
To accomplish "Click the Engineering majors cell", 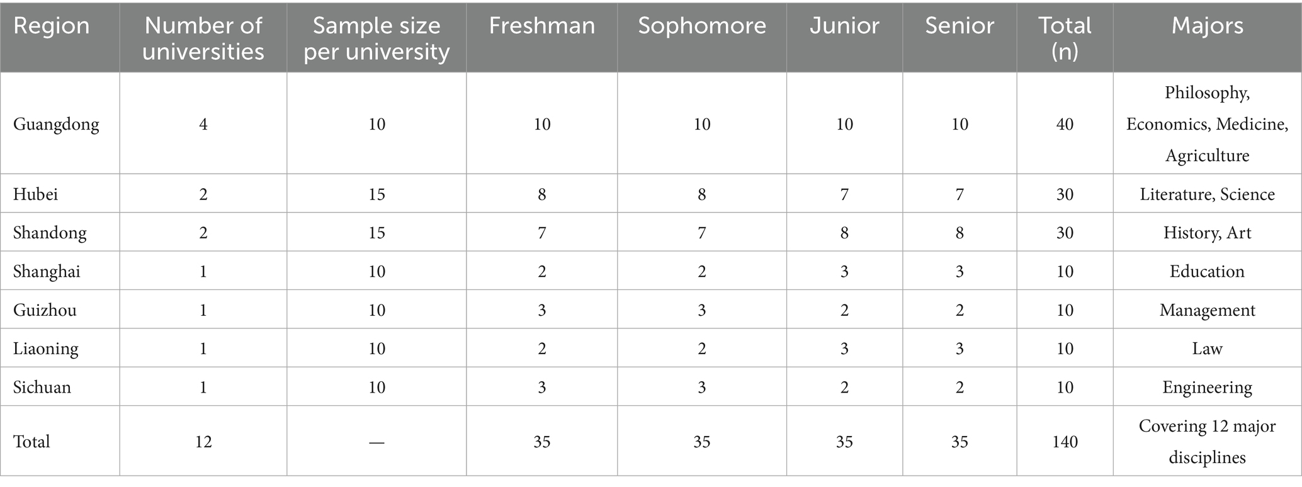I will click(1207, 387).
